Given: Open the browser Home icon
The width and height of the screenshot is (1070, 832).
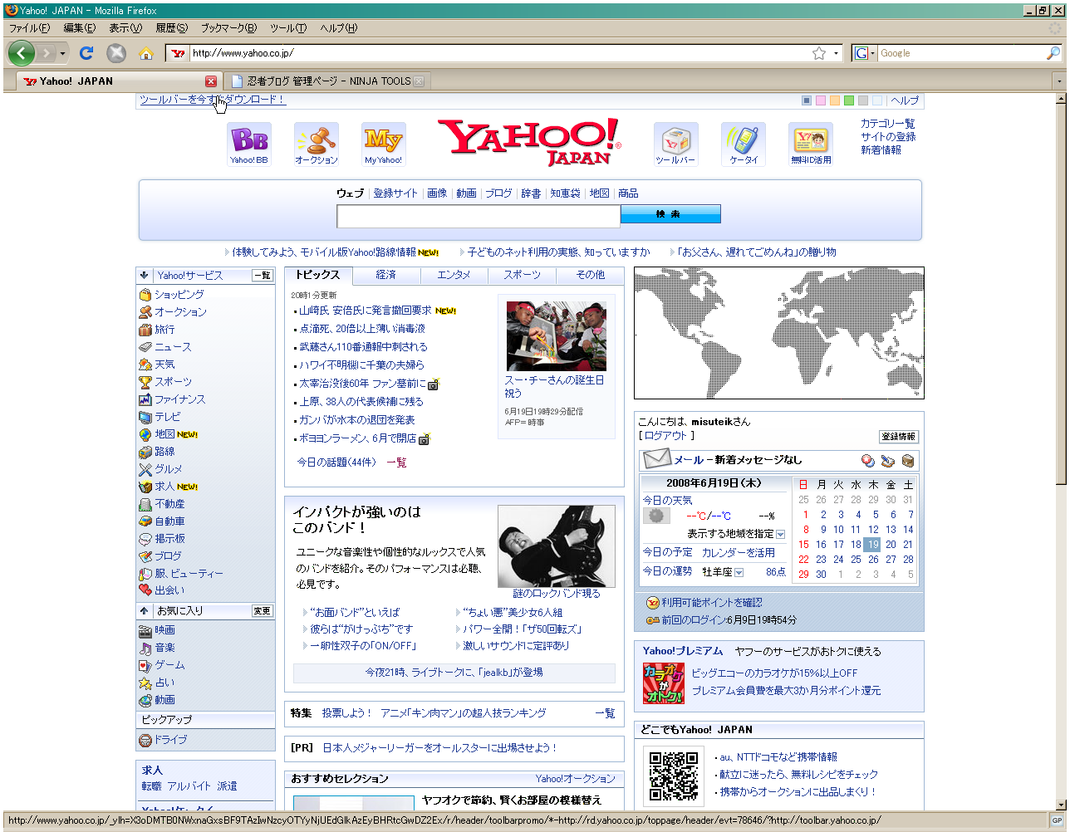Looking at the screenshot, I should tap(146, 54).
